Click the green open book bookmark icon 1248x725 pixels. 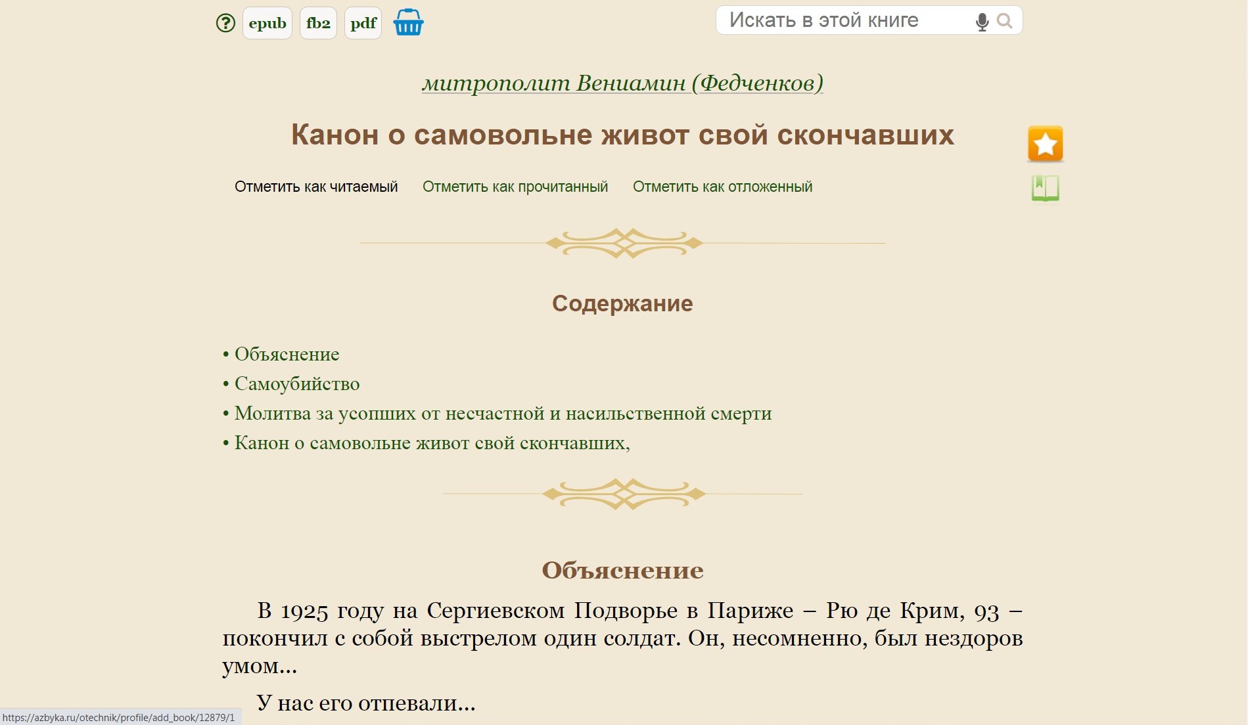[1045, 188]
